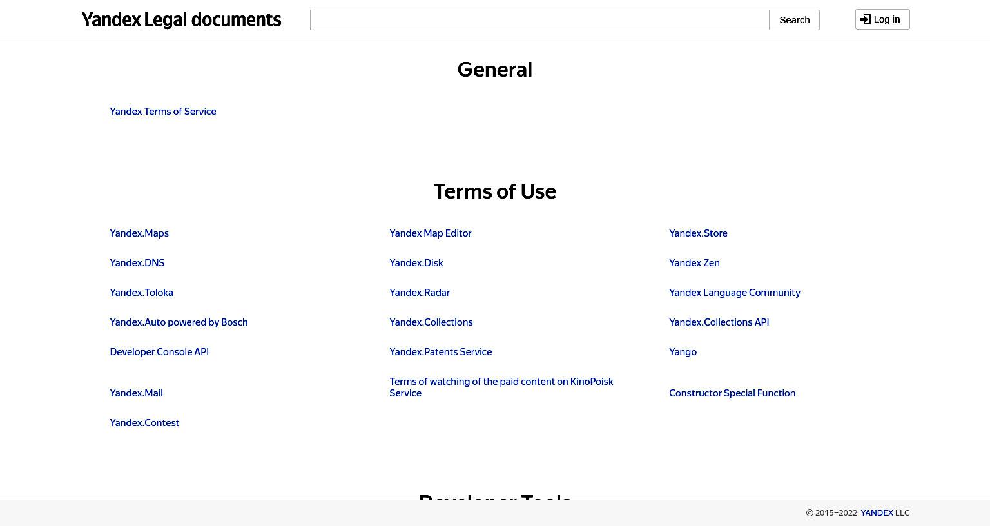
Task: Open the Yandex.Collections API link
Action: click(719, 322)
